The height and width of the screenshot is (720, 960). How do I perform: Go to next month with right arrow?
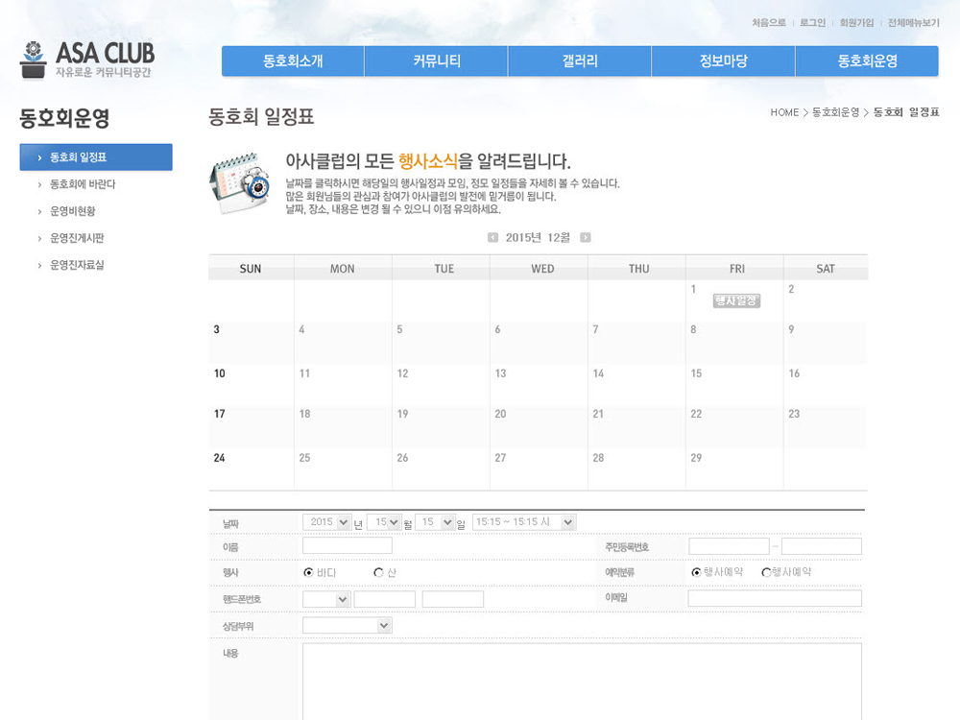[586, 237]
